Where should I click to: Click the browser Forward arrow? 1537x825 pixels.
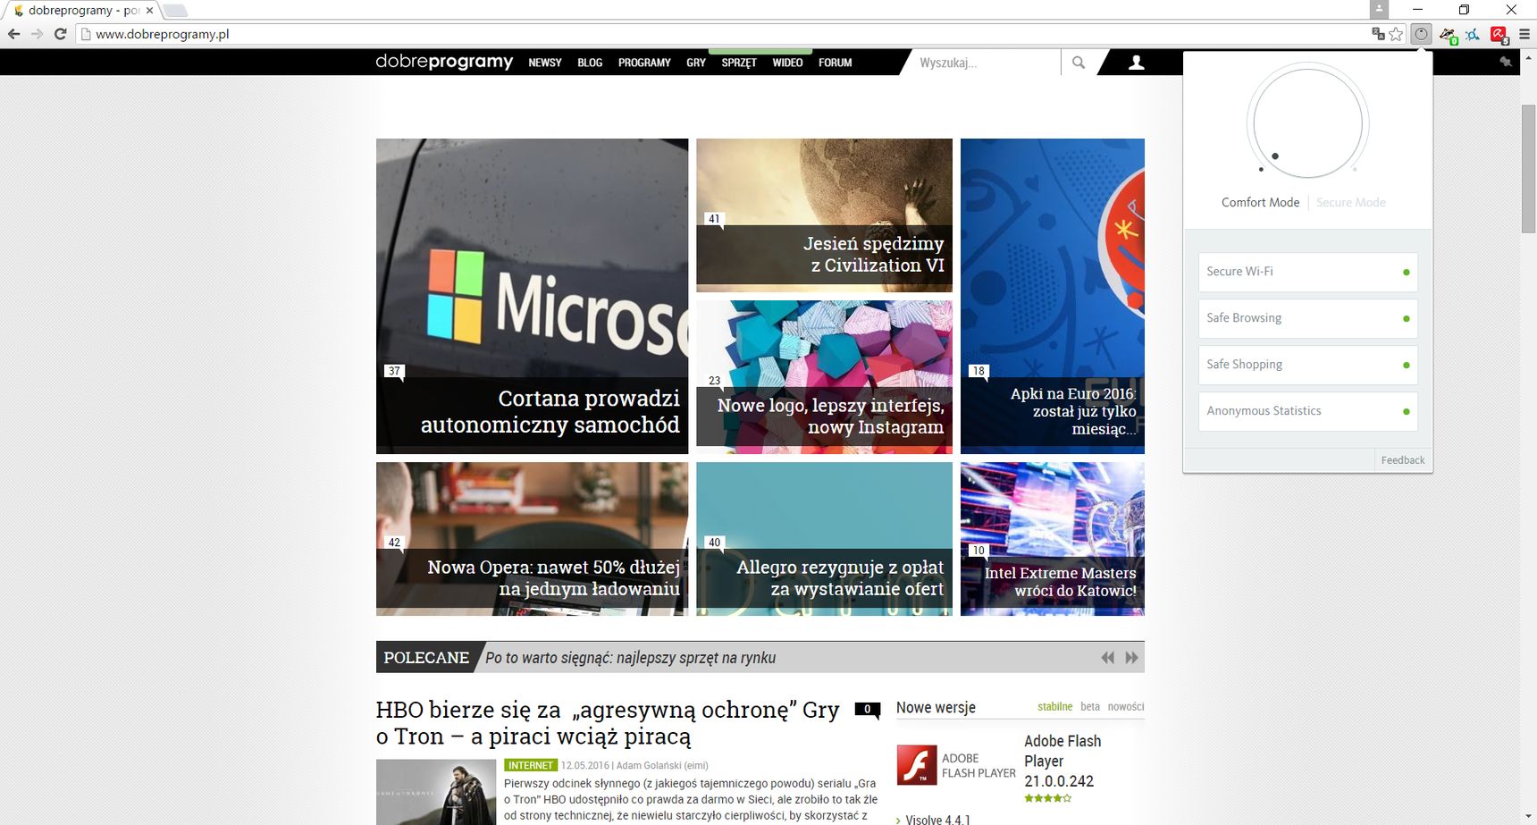pos(37,34)
